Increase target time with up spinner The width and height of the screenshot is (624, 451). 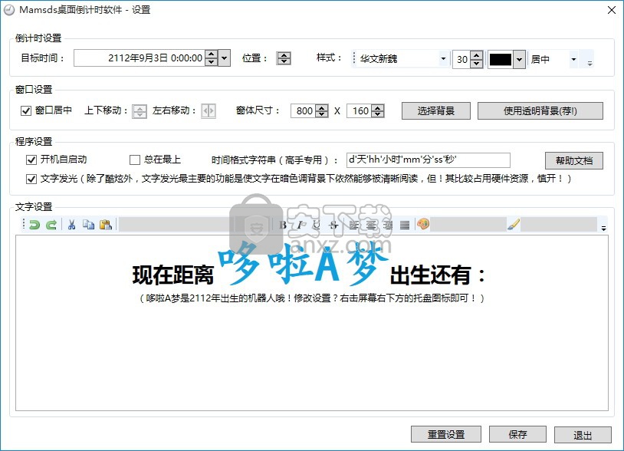[212, 54]
